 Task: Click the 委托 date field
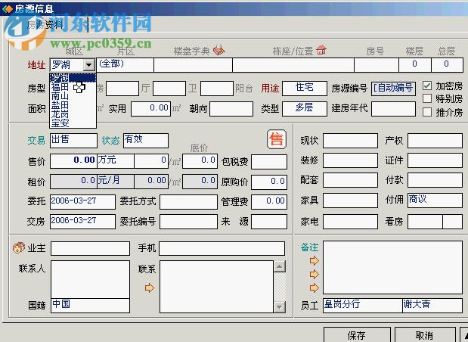tap(82, 201)
